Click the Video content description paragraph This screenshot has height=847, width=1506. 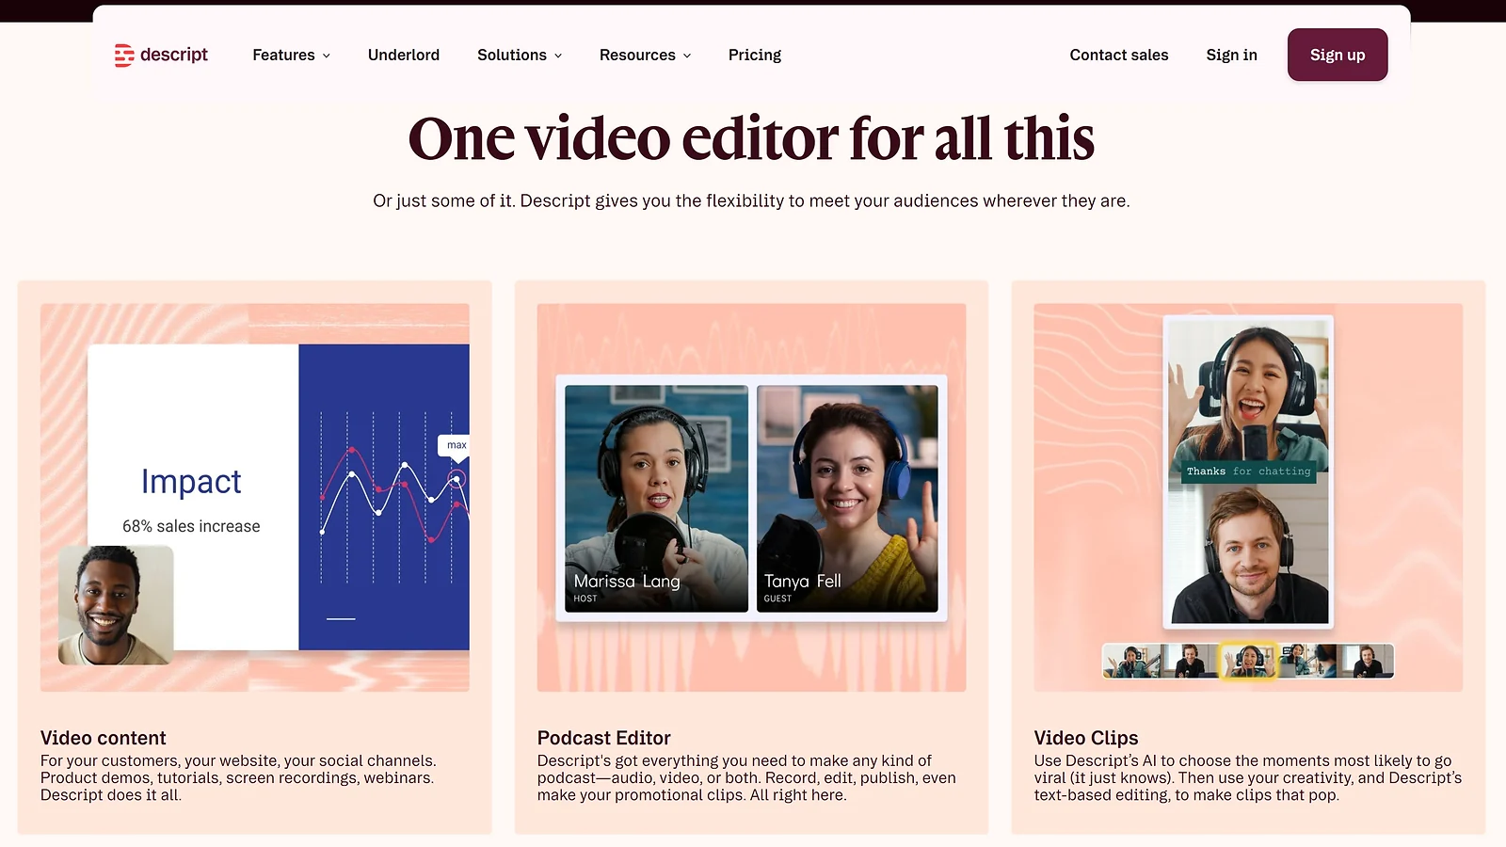click(238, 778)
